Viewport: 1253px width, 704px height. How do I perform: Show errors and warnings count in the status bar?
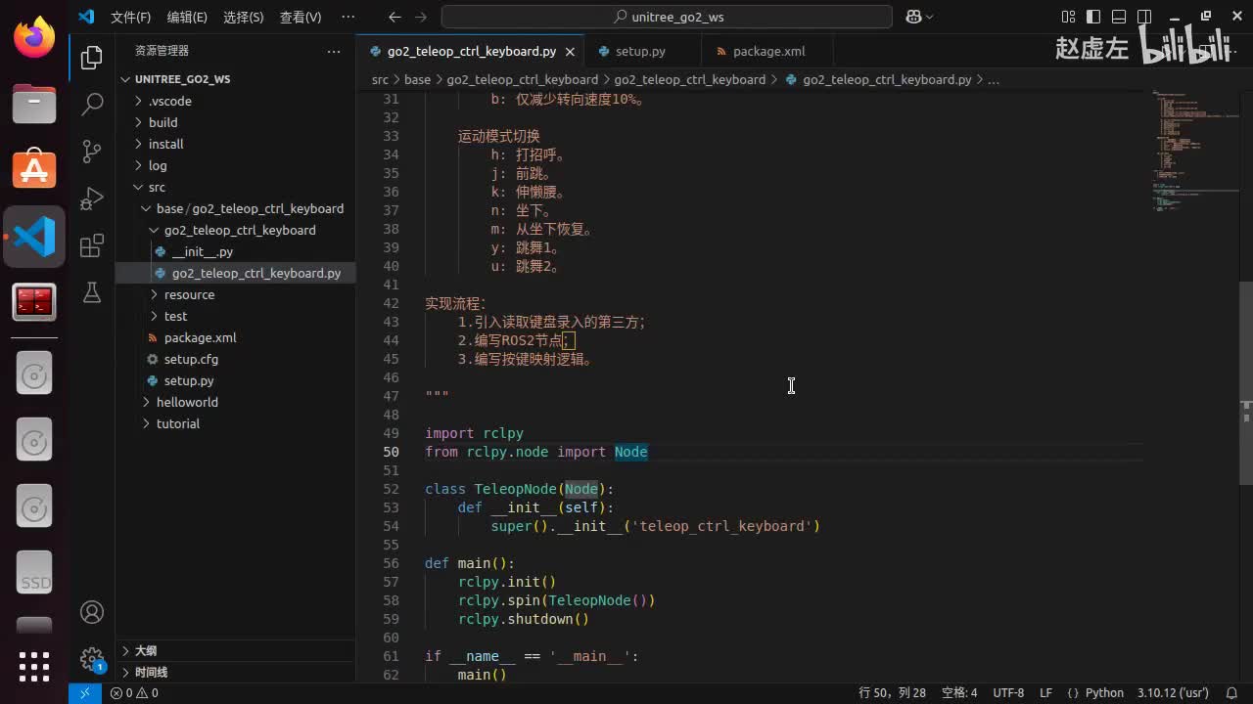[134, 693]
